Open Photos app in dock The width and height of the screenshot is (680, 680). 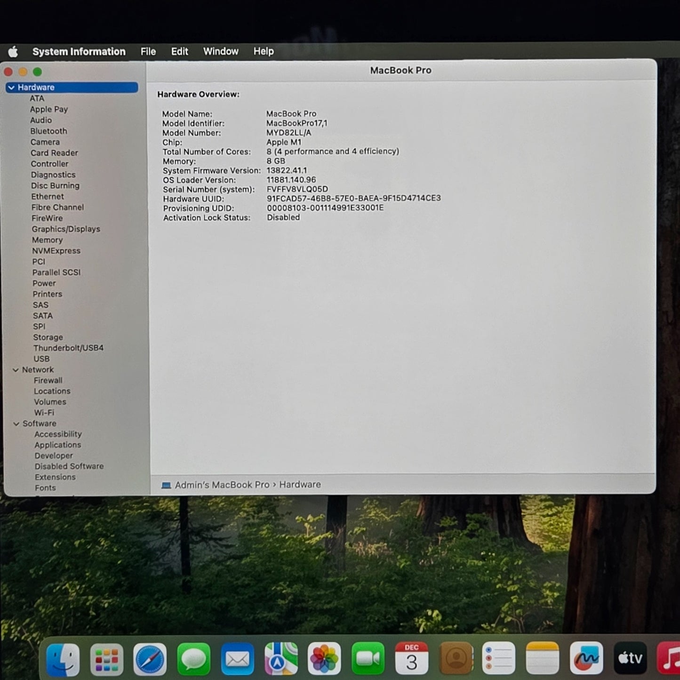pos(324,659)
